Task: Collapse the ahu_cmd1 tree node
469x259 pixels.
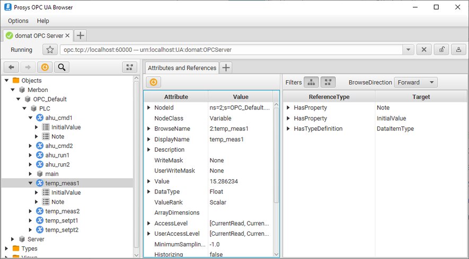Action: 31,117
